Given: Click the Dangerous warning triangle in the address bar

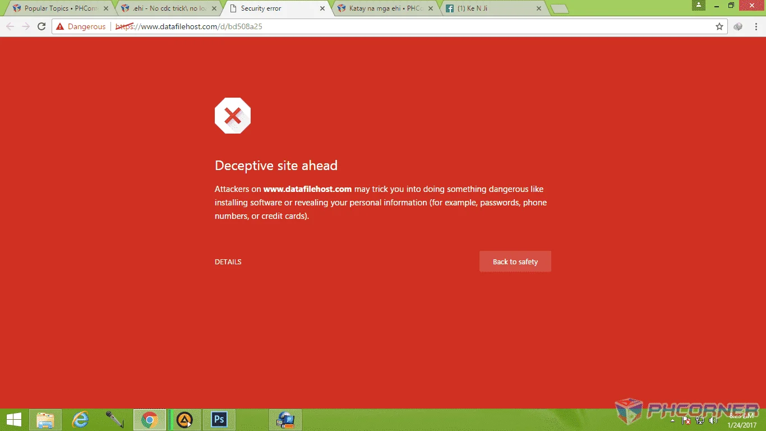Looking at the screenshot, I should pos(60,26).
